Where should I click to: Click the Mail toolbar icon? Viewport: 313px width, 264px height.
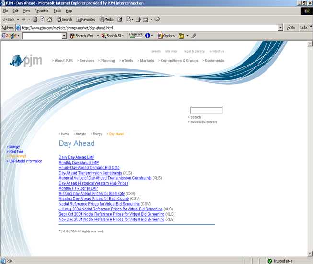coord(129,19)
